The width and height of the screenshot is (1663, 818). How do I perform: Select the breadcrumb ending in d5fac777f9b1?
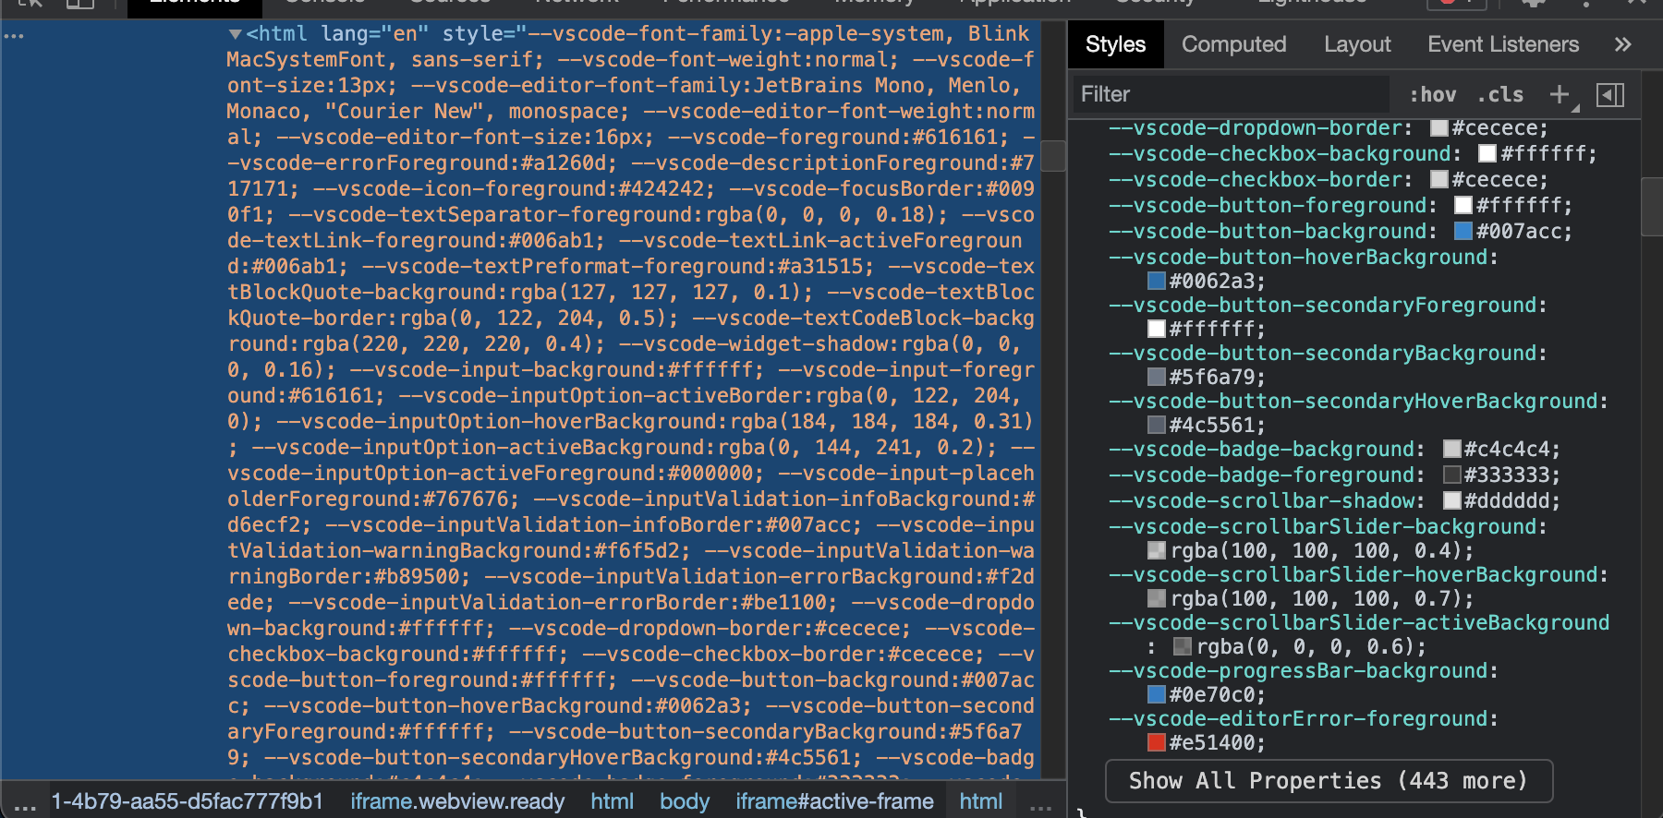pos(186,801)
